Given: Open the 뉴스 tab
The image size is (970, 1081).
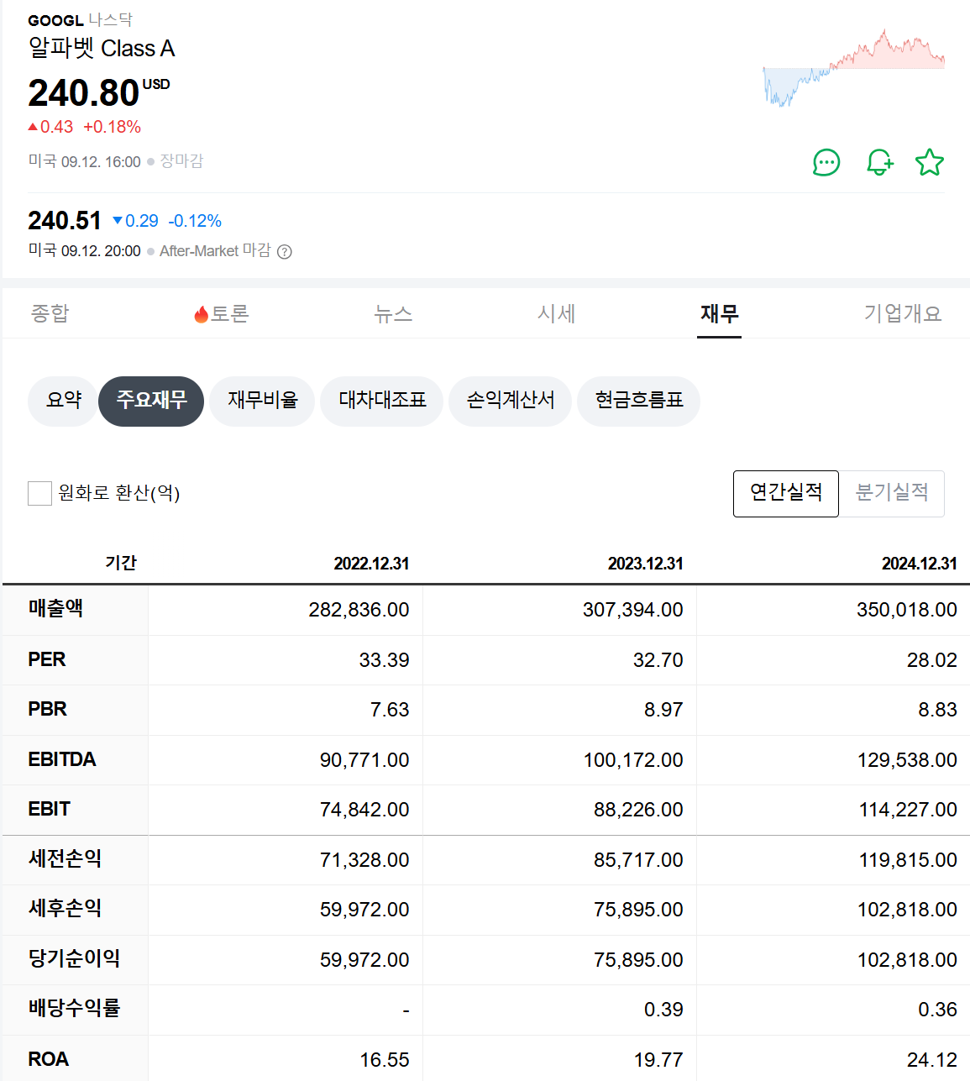Looking at the screenshot, I should point(393,313).
